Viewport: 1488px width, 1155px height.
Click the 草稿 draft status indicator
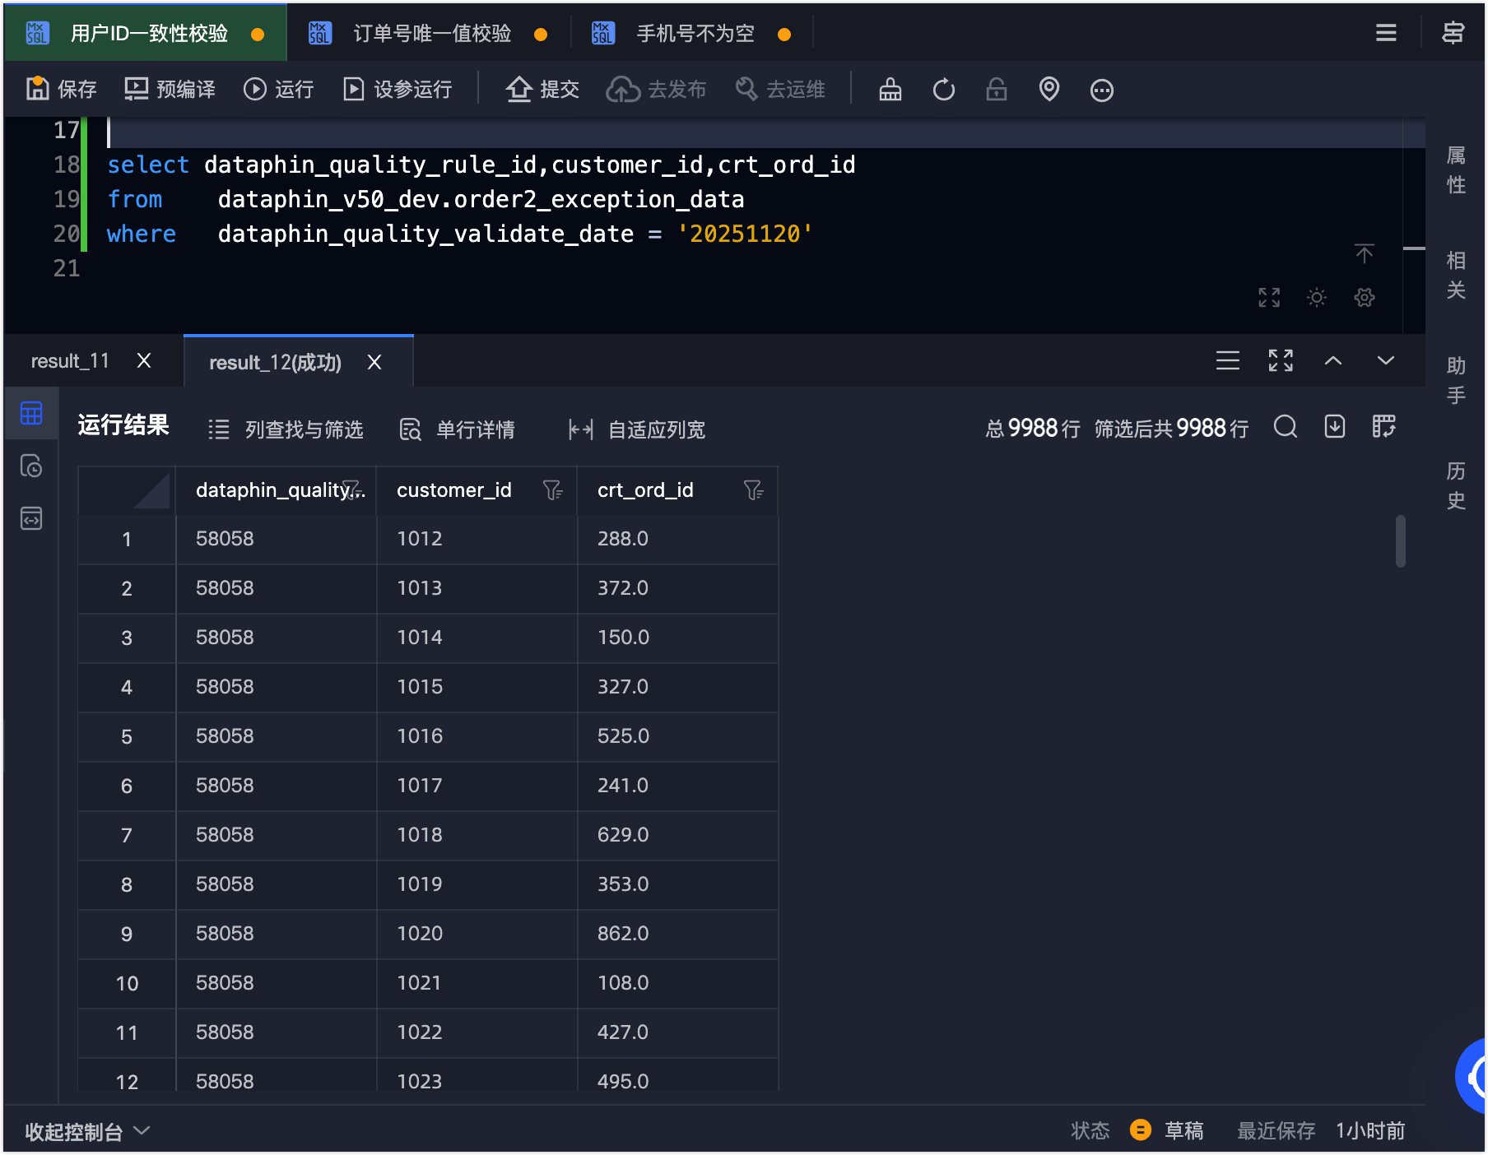tap(1167, 1131)
